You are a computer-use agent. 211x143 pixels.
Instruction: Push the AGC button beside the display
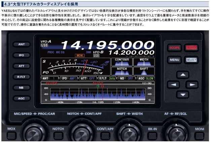click(x=22, y=98)
